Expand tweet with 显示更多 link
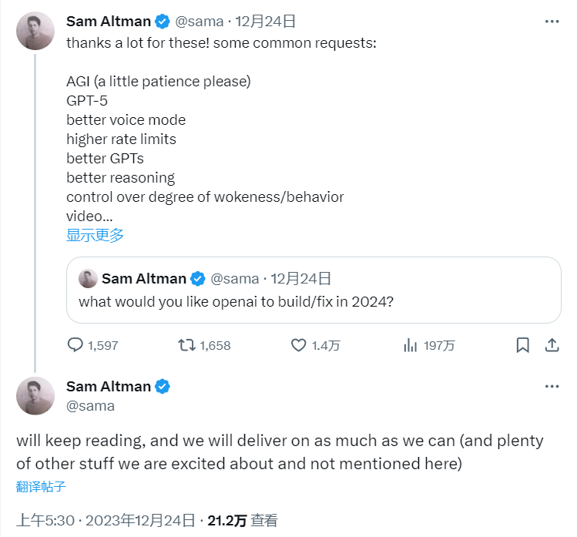577x537 pixels. 95,236
